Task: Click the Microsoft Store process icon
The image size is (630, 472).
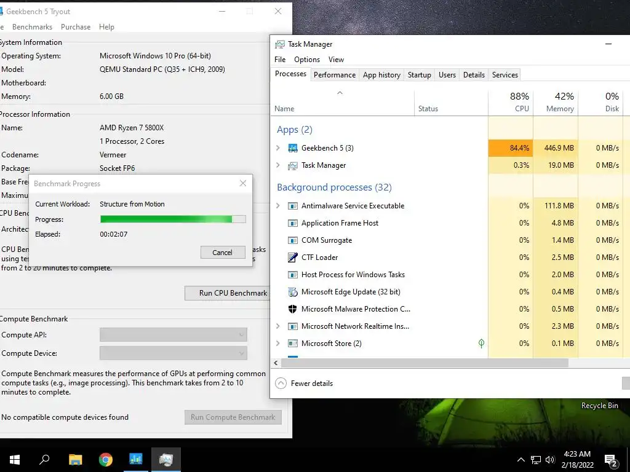Action: point(292,344)
